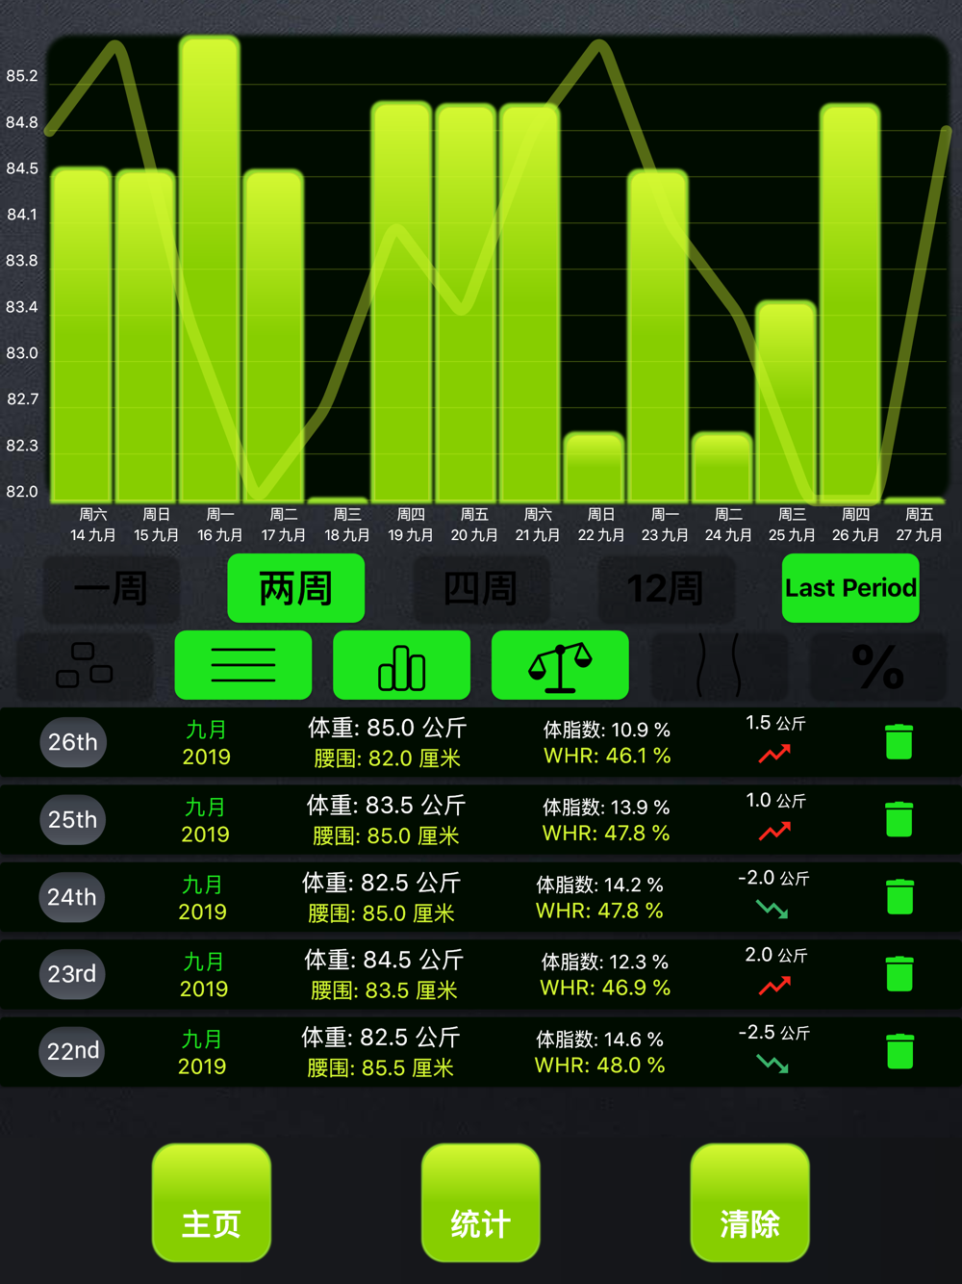This screenshot has width=962, height=1284.
Task: Select the 两周 period tab
Action: coord(295,588)
